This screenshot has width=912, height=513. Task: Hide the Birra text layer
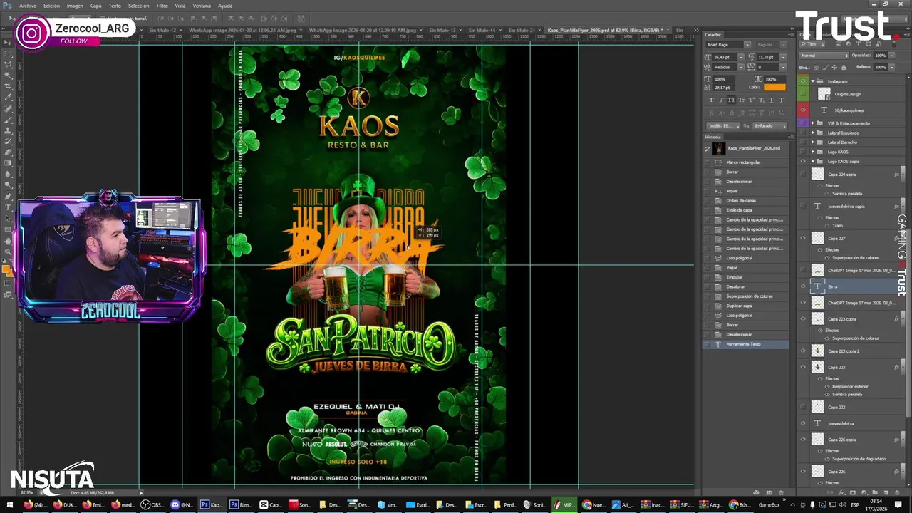pyautogui.click(x=803, y=286)
